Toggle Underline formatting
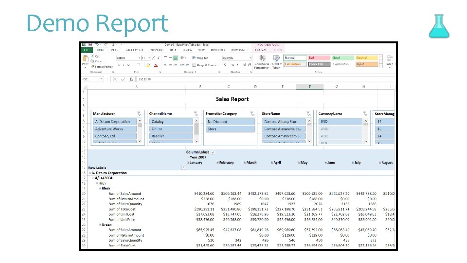 [x=128, y=65]
